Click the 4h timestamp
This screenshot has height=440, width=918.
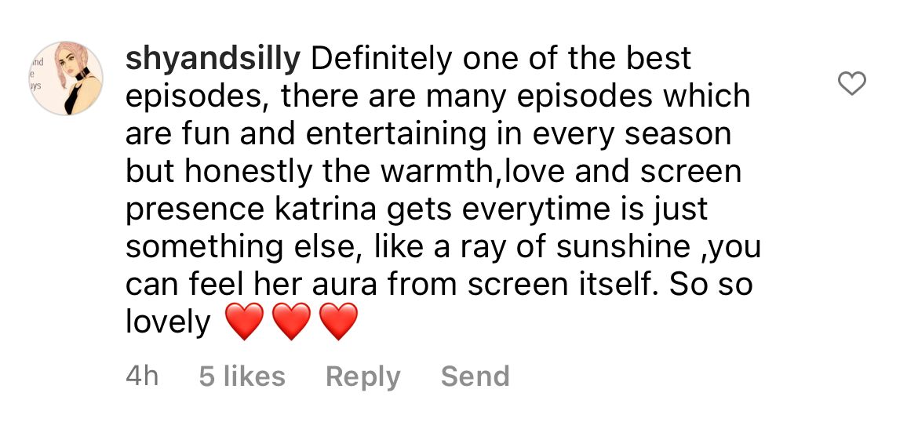tap(142, 376)
